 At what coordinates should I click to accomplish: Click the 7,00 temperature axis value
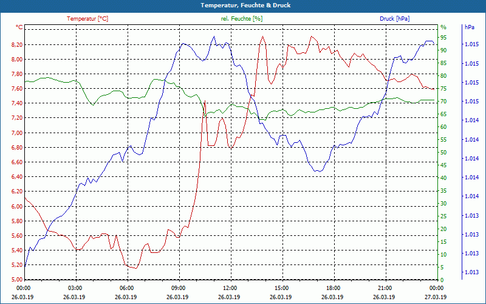(x=17, y=133)
